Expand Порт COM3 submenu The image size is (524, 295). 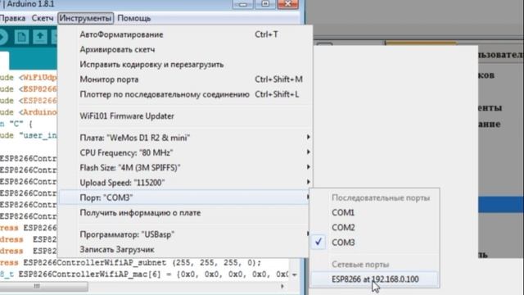pos(183,197)
